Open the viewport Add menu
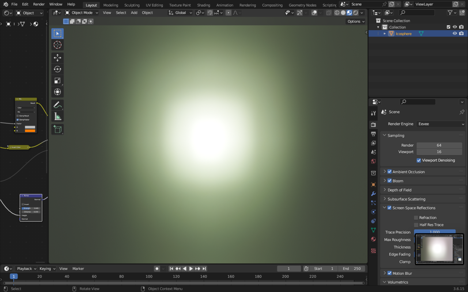The image size is (468, 292). 134,13
